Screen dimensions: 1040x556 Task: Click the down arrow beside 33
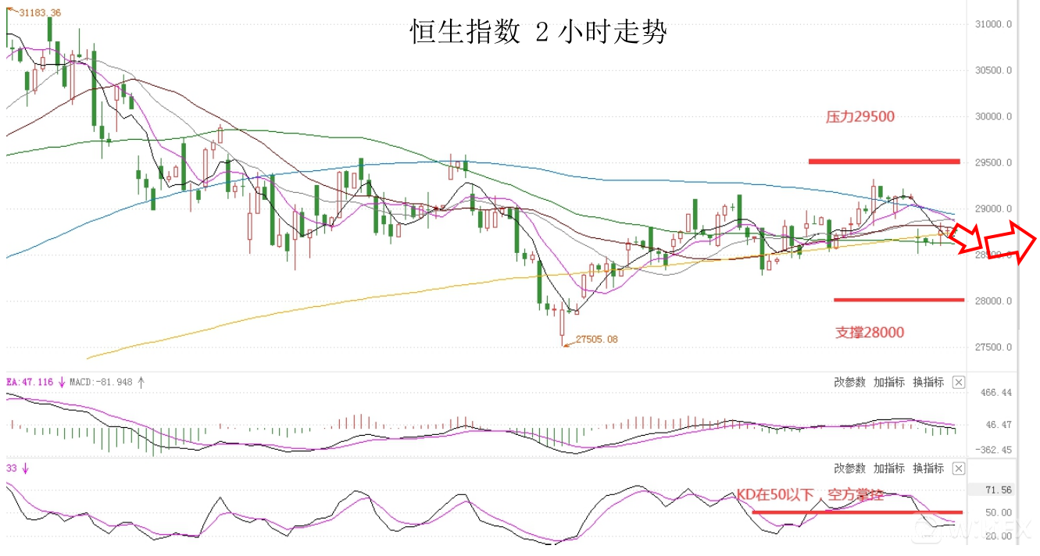pos(25,469)
